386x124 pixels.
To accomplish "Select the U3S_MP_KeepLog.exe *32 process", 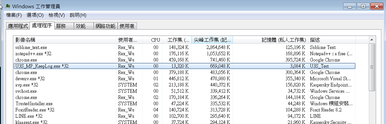I will 184,66.
